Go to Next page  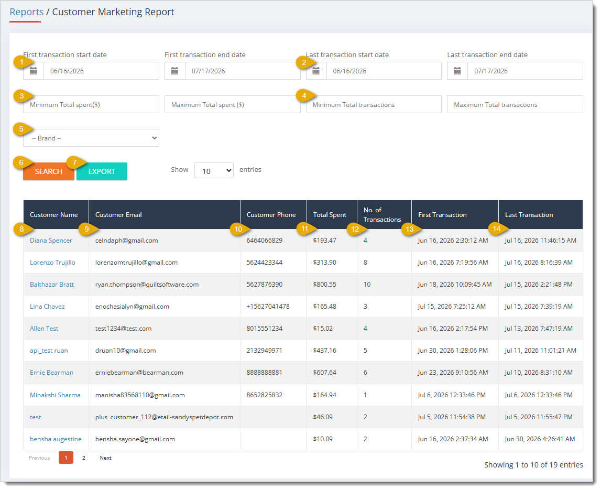(x=105, y=458)
